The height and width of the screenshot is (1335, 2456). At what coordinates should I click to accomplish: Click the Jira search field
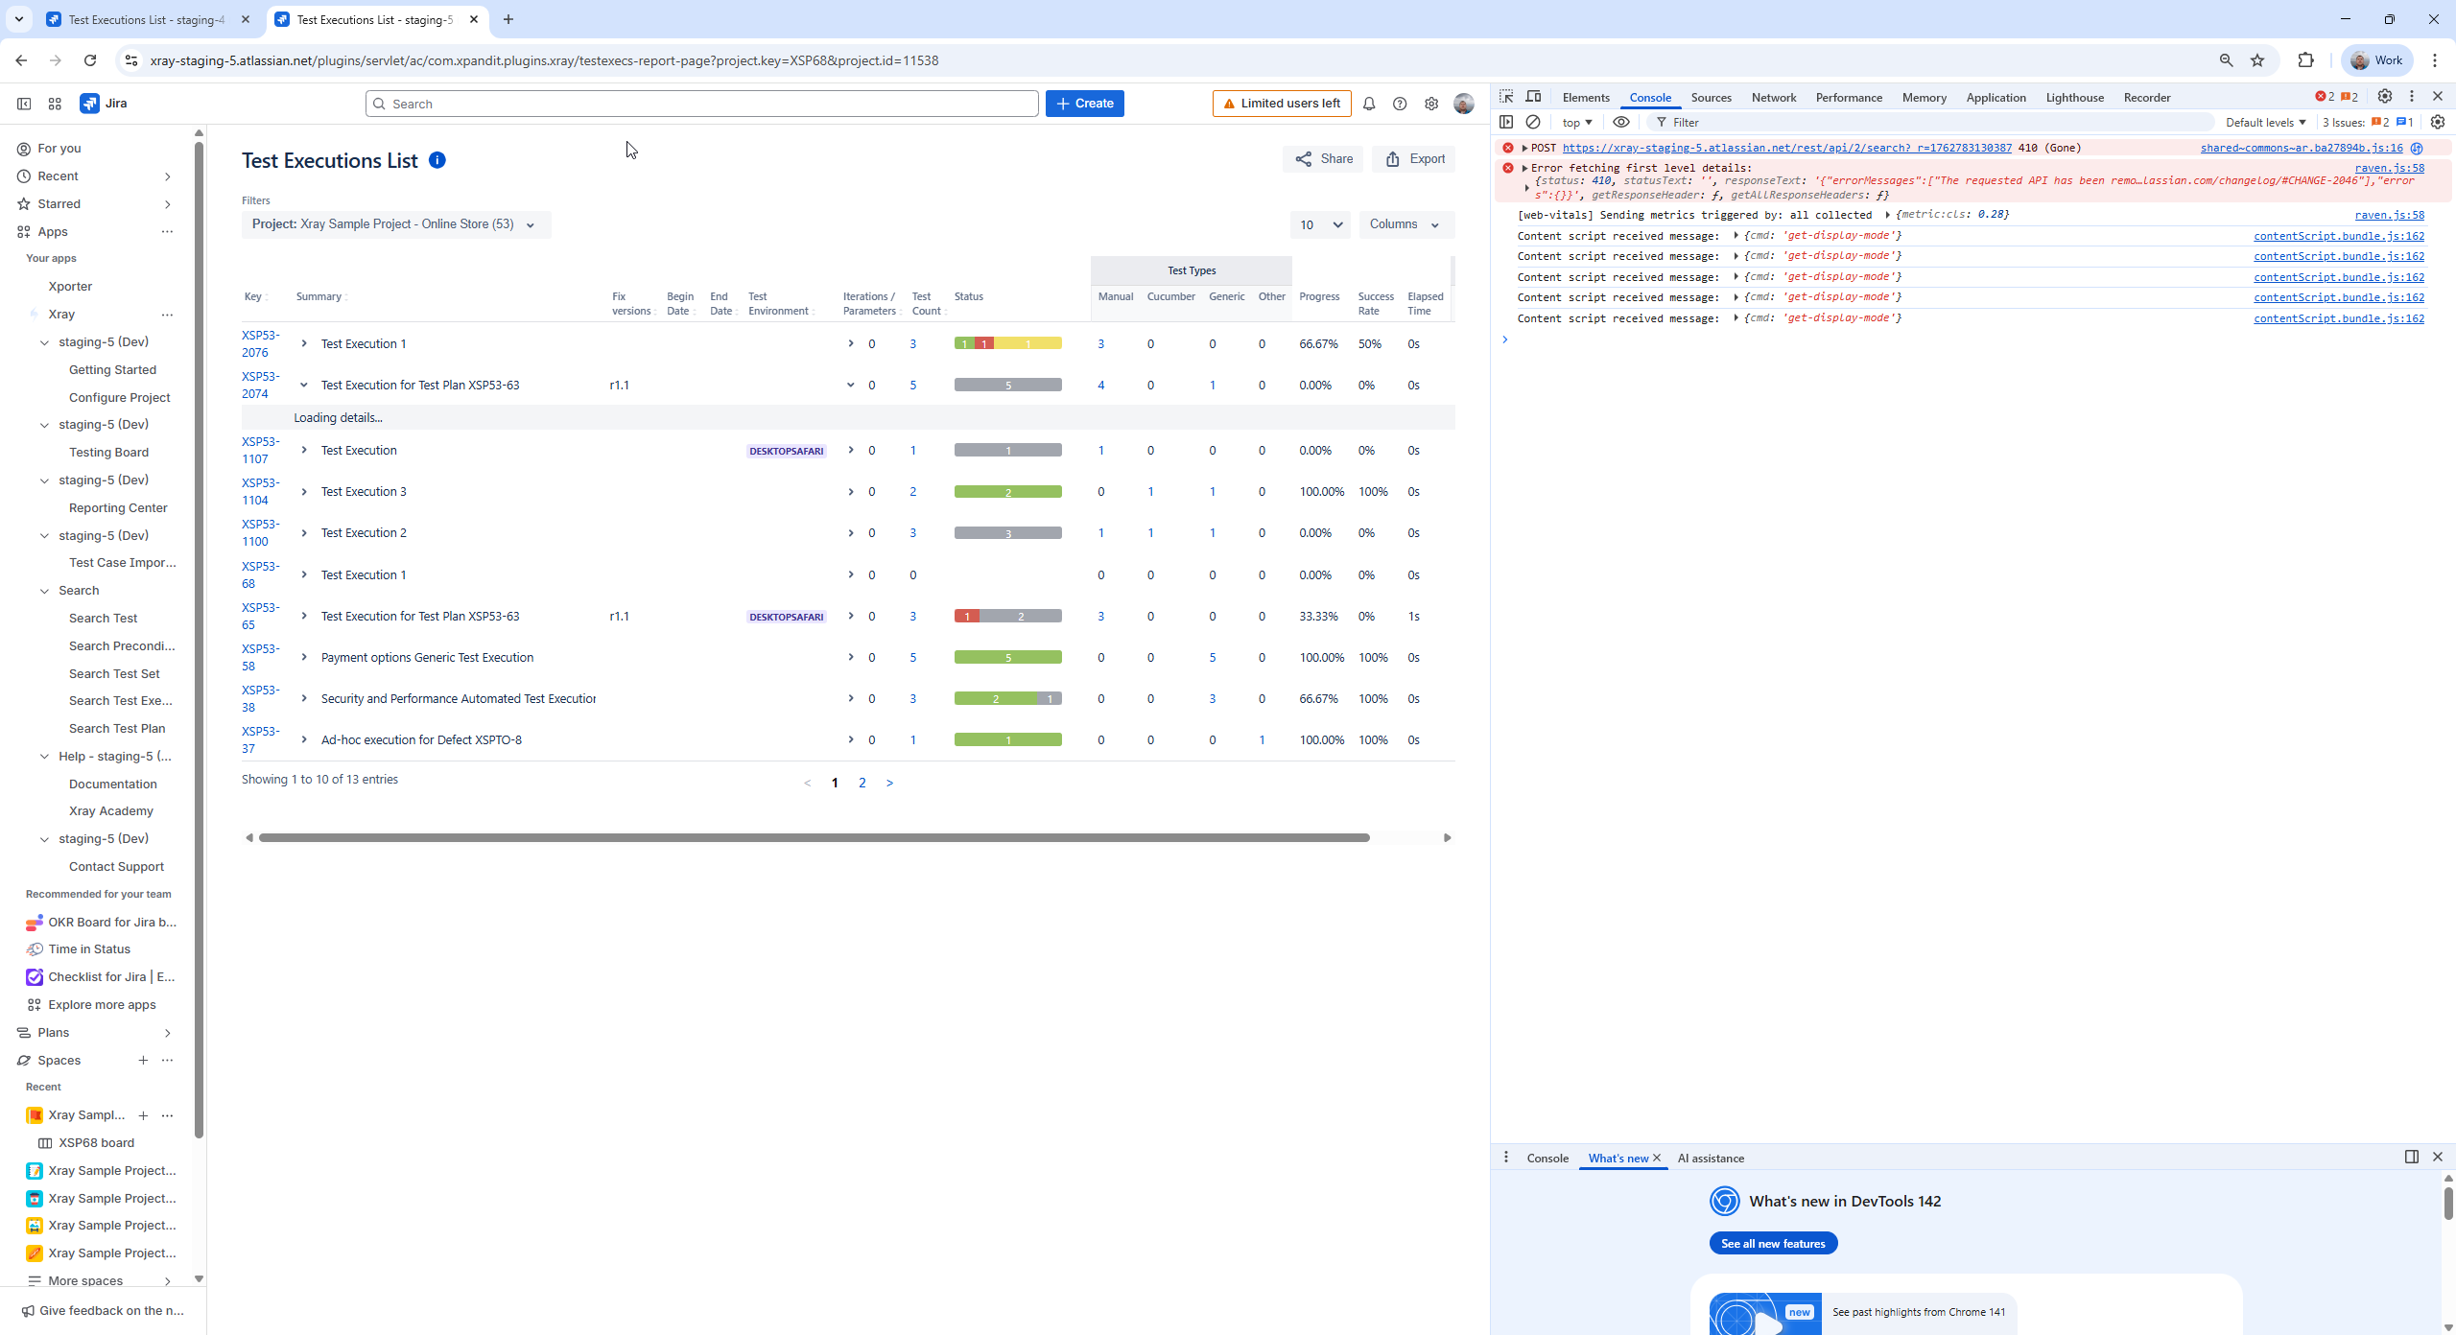(x=701, y=104)
